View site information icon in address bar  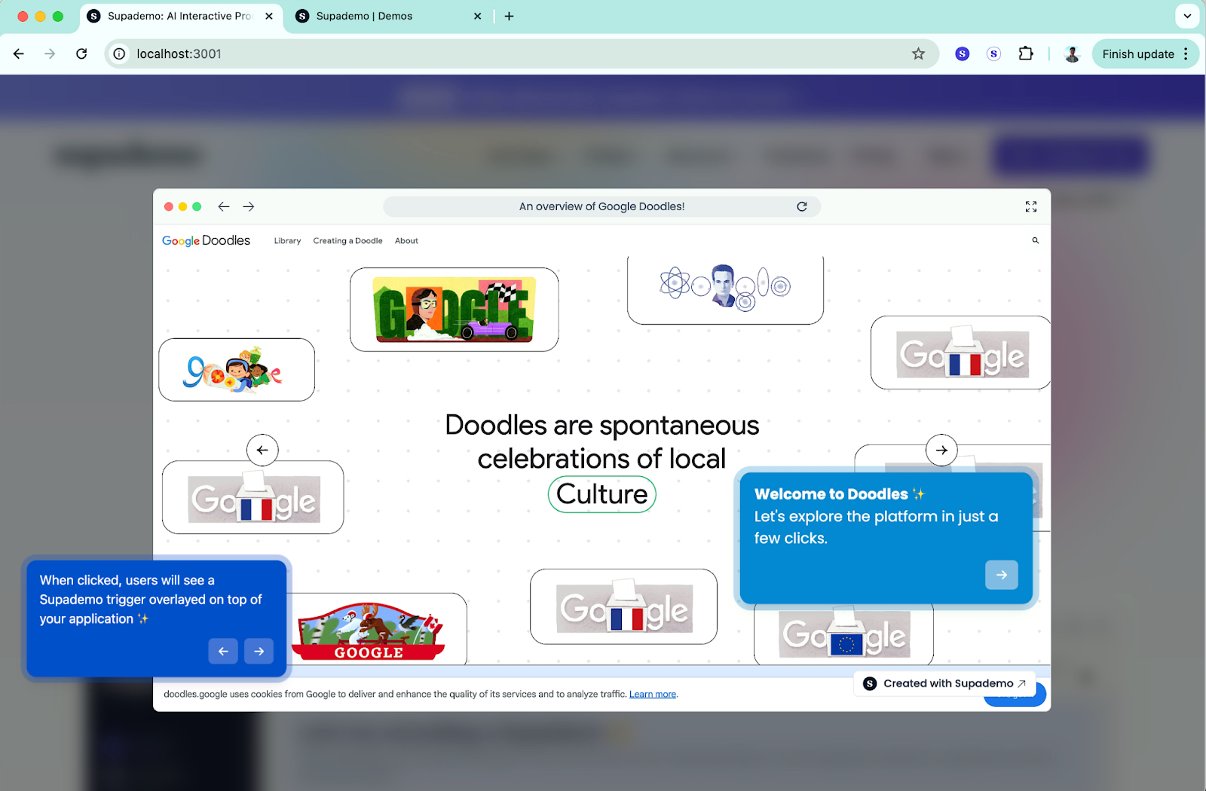(x=119, y=53)
